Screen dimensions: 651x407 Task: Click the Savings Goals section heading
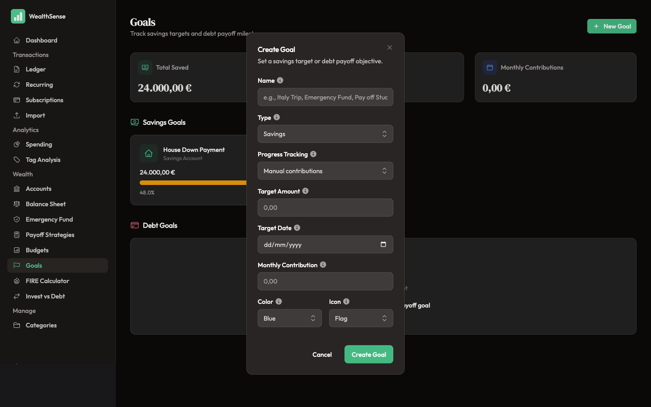tap(164, 122)
